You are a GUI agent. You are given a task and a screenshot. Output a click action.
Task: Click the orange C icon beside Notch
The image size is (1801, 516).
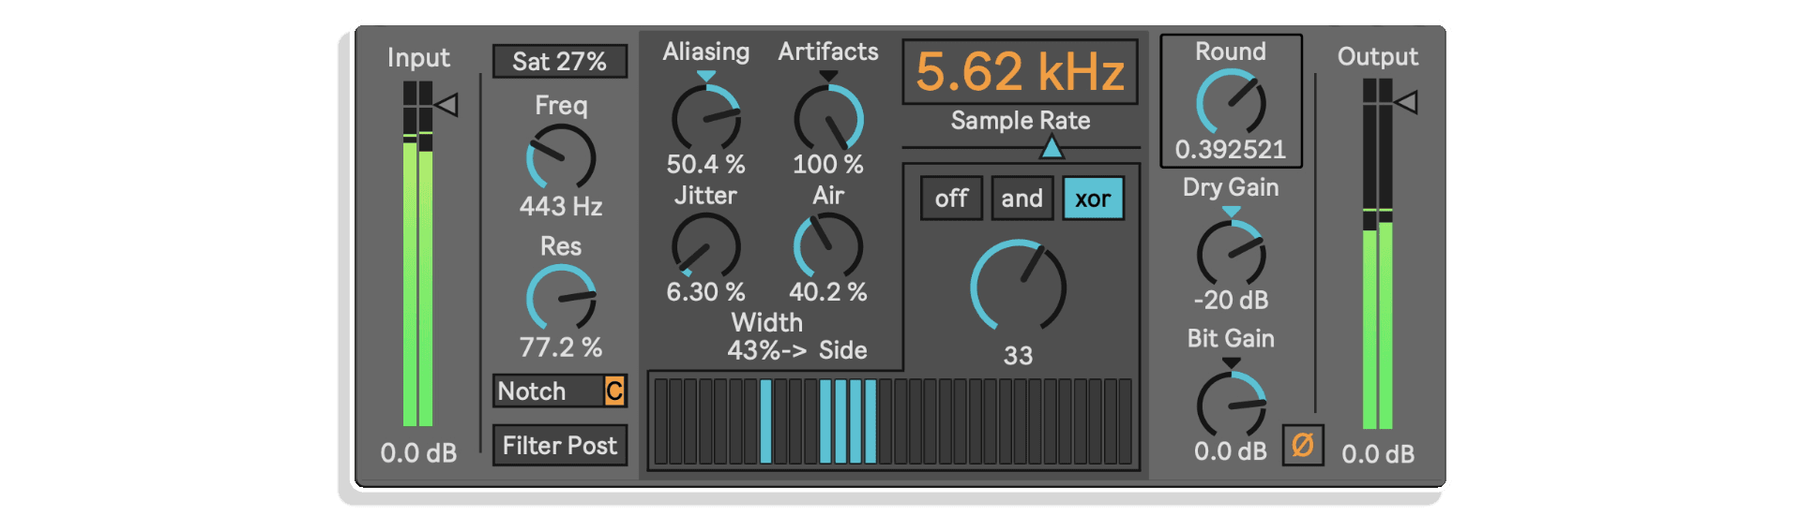coord(613,391)
